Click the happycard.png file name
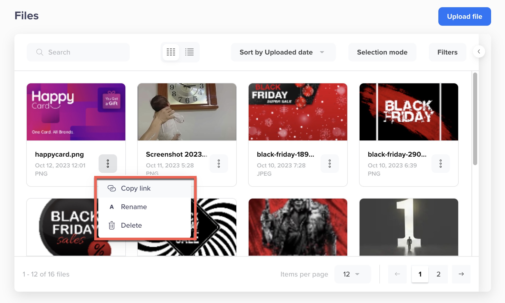The width and height of the screenshot is (505, 303). (x=59, y=154)
